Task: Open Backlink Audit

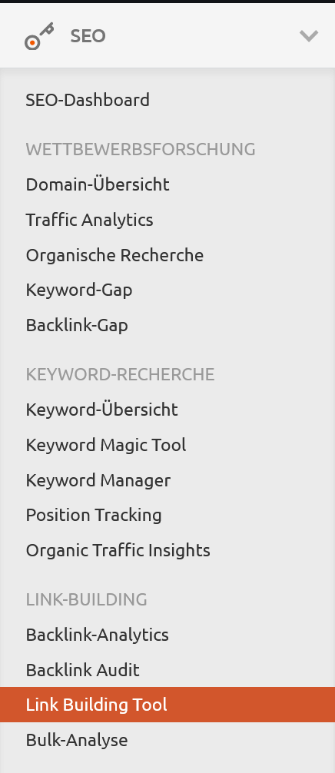Action: 83,670
